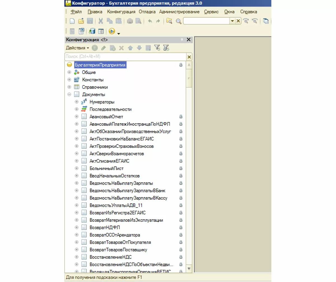Open the Правка menu
Image resolution: width=336 pixels, height=282 pixels.
click(95, 12)
